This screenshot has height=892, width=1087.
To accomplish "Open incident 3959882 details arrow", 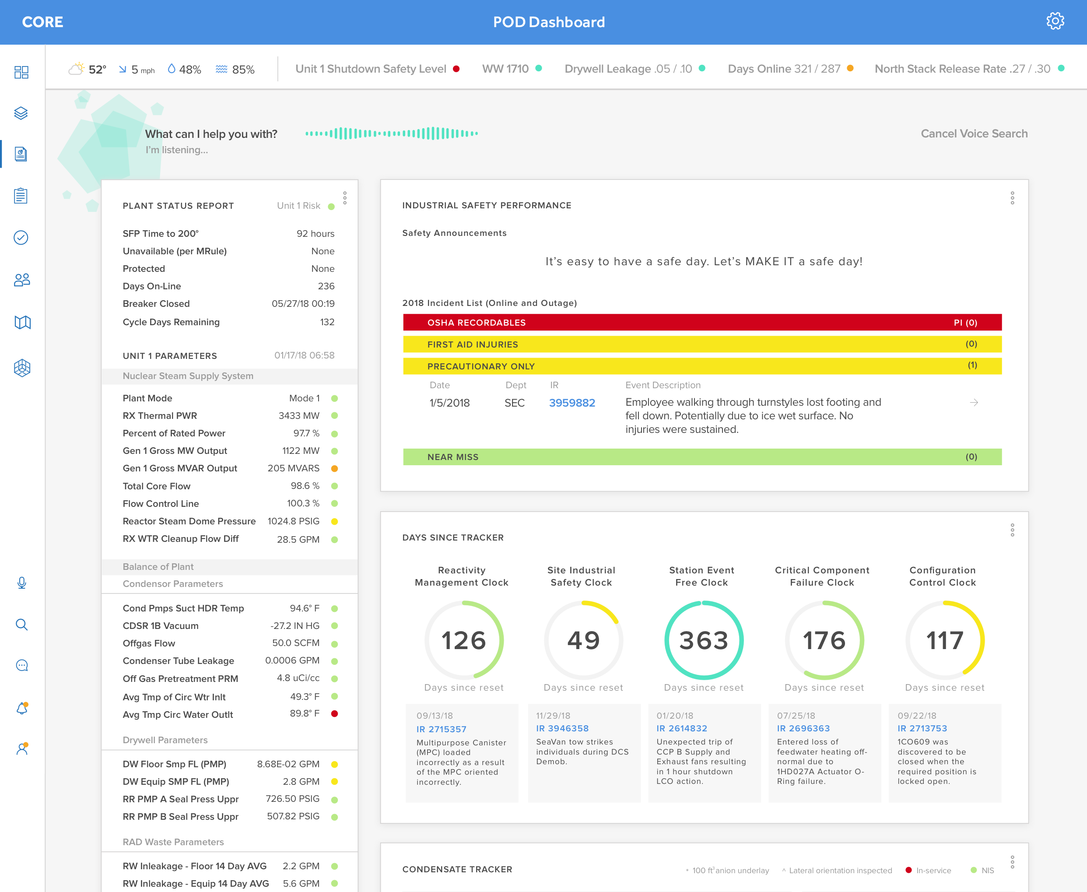I will point(974,402).
